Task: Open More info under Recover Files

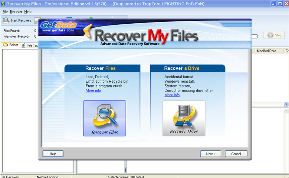Action: pos(93,90)
